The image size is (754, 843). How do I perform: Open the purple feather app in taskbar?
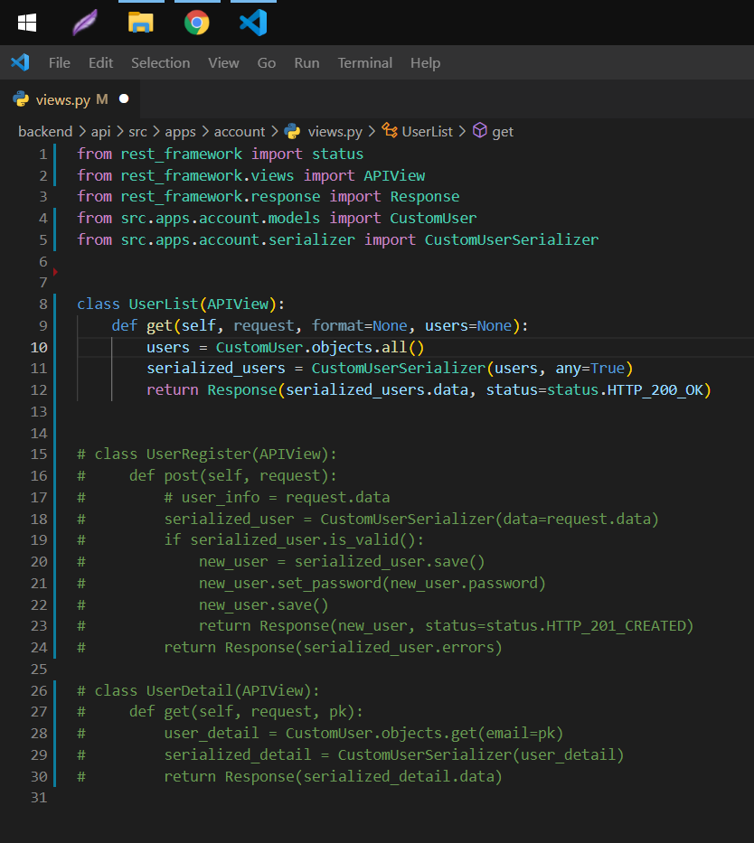[85, 23]
